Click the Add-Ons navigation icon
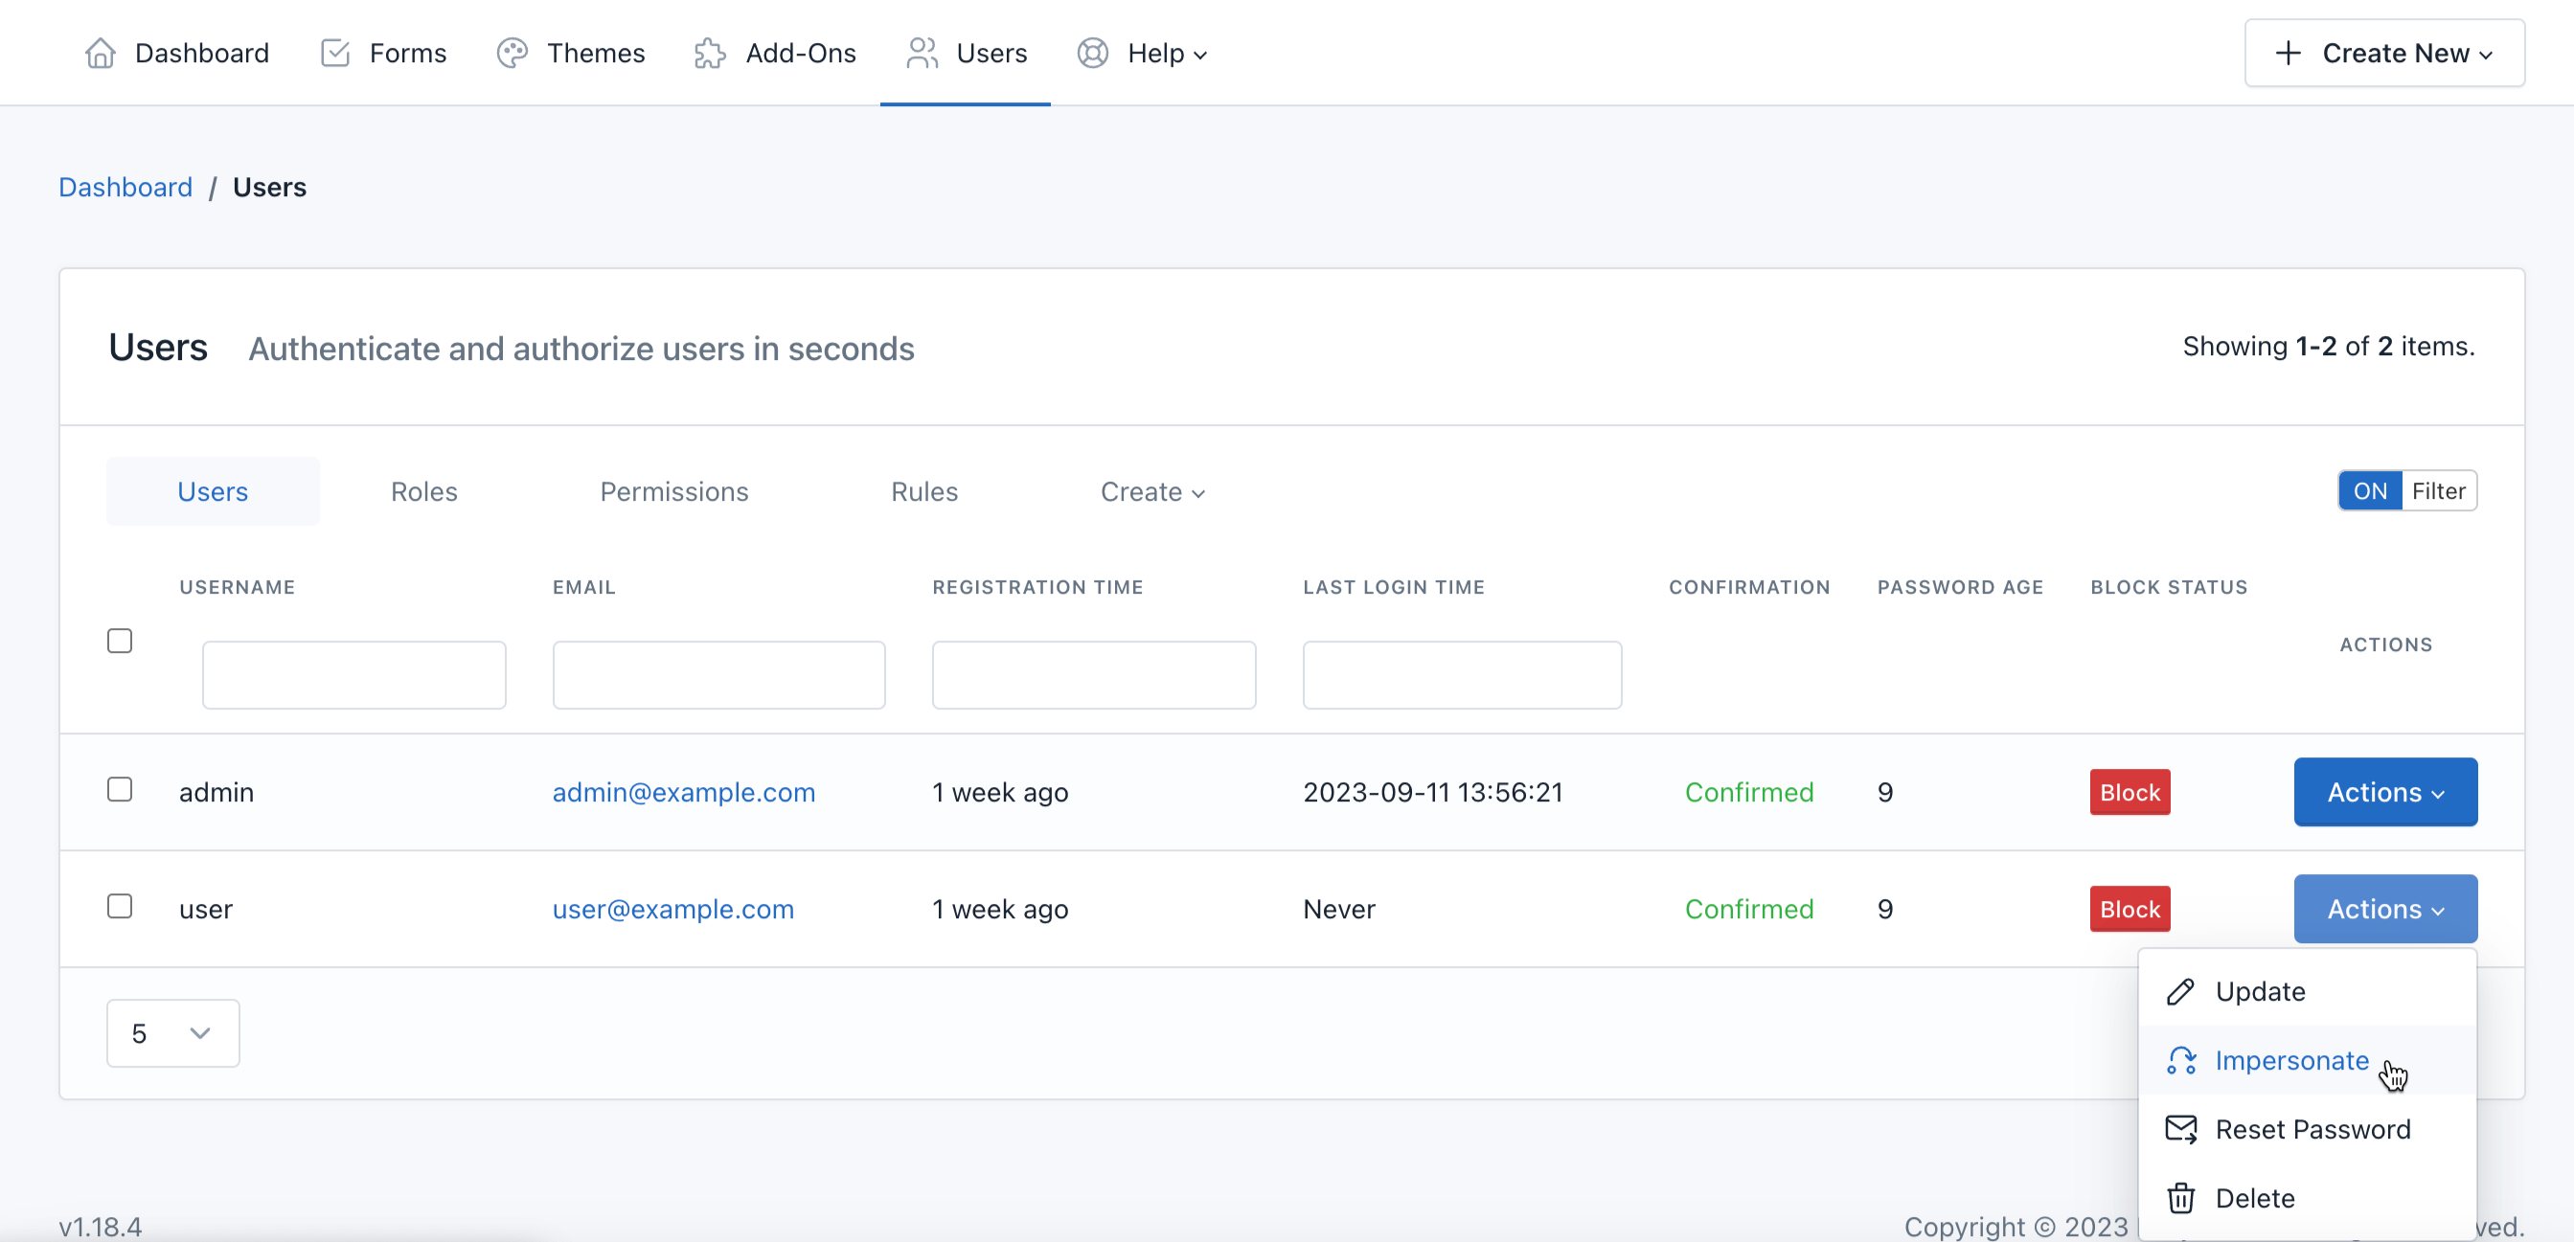This screenshot has height=1242, width=2574. point(709,51)
